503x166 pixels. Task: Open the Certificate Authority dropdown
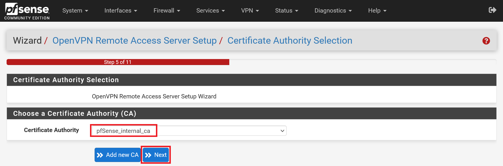point(189,131)
